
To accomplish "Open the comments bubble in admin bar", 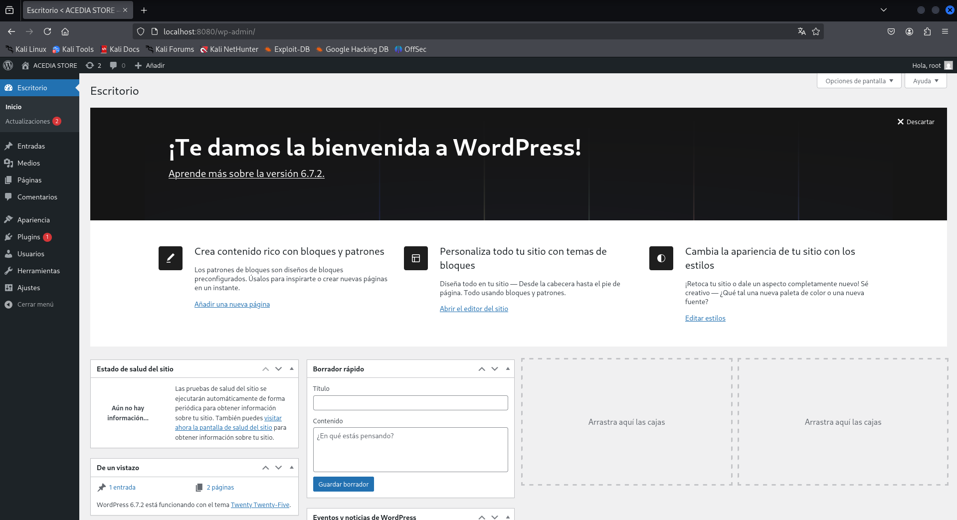I will tap(117, 65).
